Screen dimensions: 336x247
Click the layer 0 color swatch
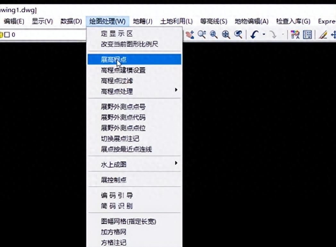7,34
